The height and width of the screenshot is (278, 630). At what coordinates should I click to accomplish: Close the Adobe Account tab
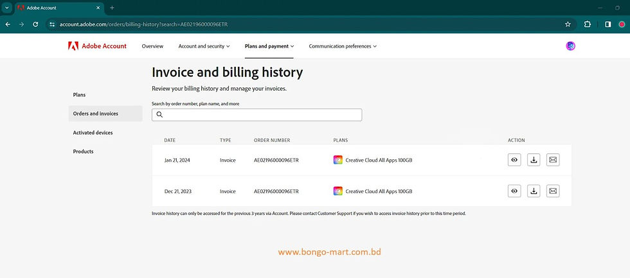pyautogui.click(x=98, y=8)
